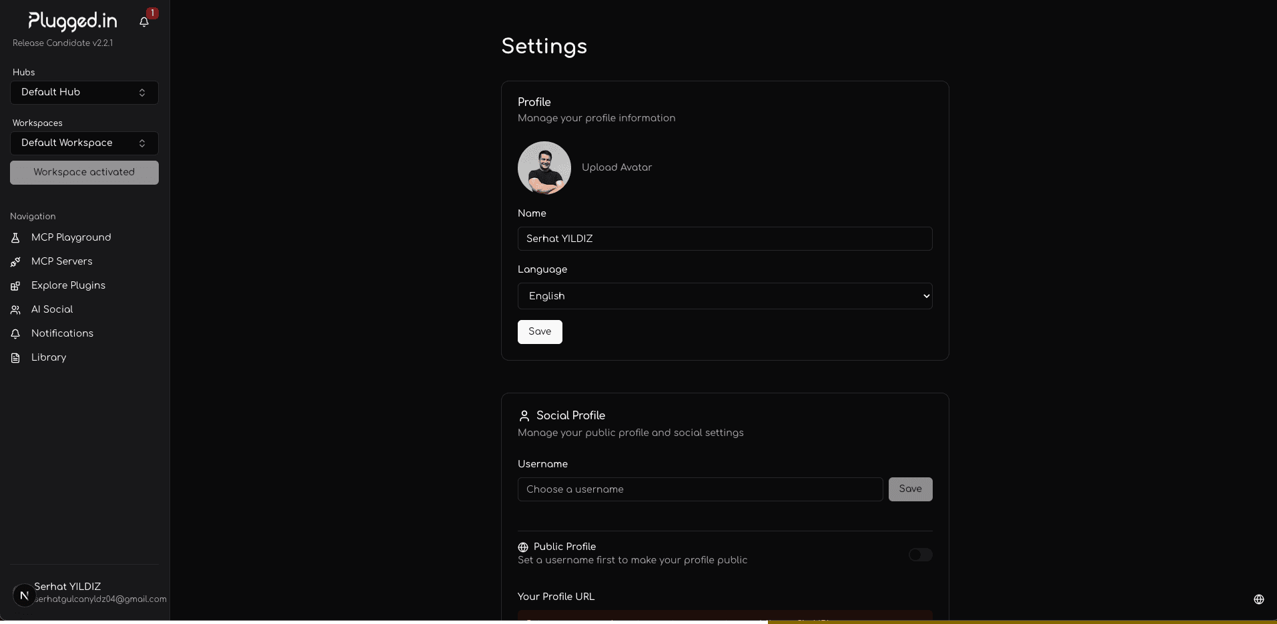Click Upload Avatar
The width and height of the screenshot is (1277, 624).
pyautogui.click(x=617, y=167)
